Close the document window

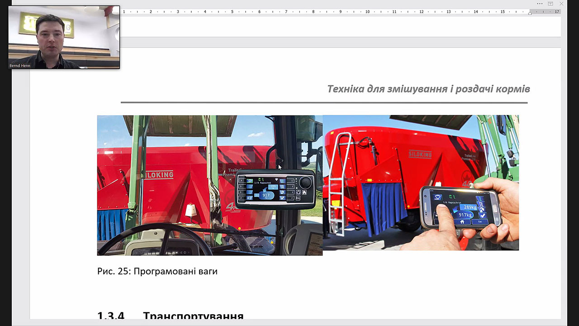tap(561, 4)
